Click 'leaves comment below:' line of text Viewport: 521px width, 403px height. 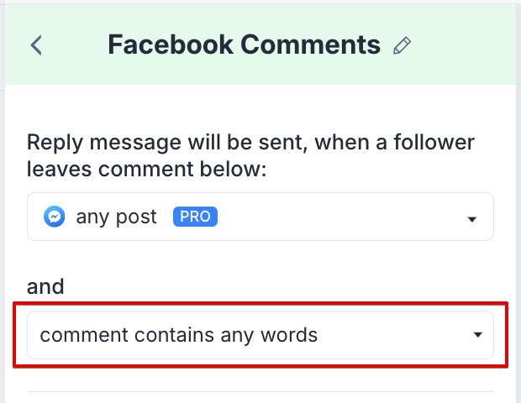pos(146,170)
